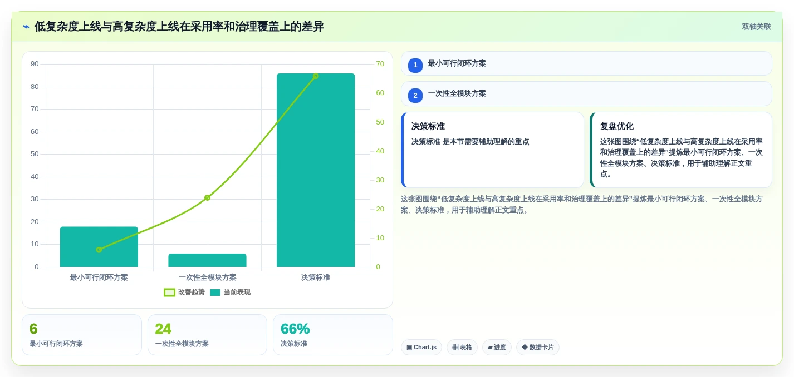Viewport: 794px width, 377px height.
Task: Click the Chart.js tag
Action: 421,348
